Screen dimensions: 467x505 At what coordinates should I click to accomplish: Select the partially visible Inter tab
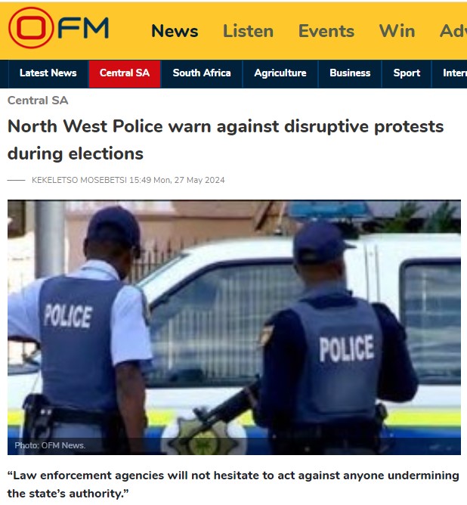454,73
